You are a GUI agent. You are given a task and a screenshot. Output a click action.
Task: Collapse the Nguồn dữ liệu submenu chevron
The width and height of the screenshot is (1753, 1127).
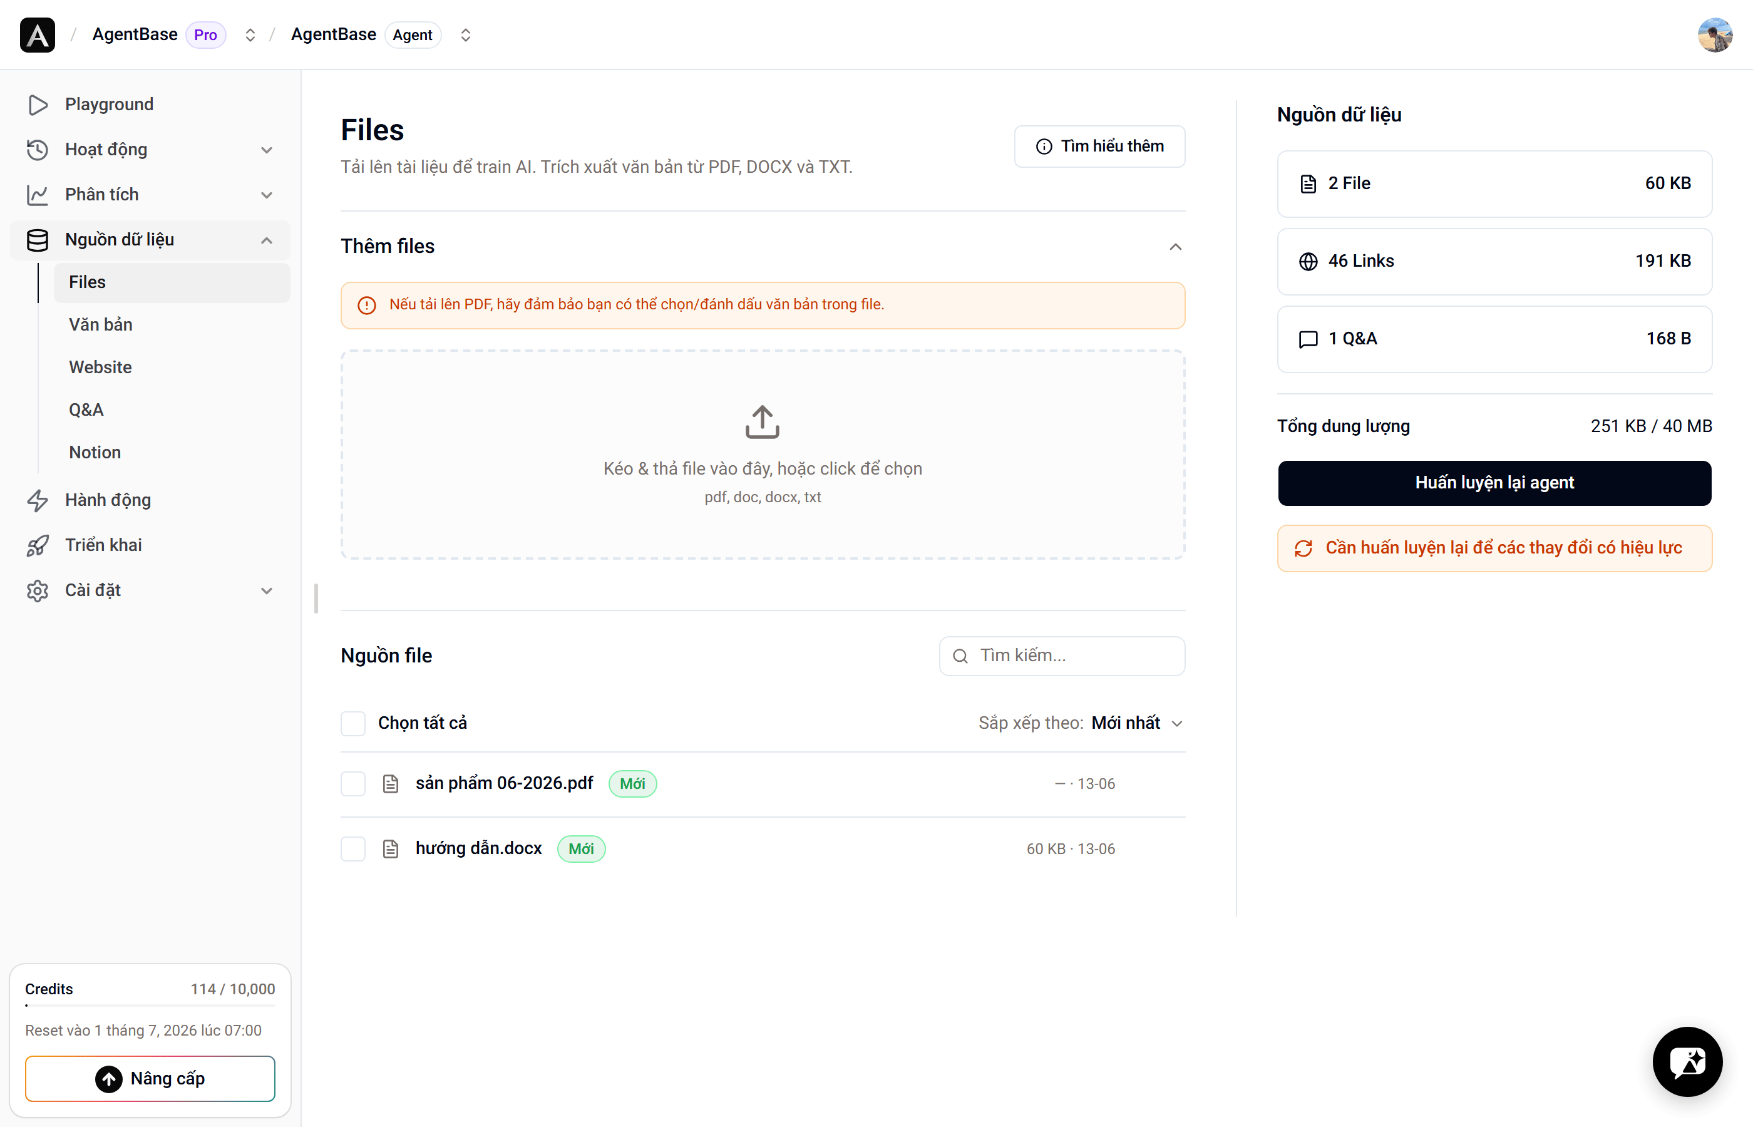coord(266,240)
